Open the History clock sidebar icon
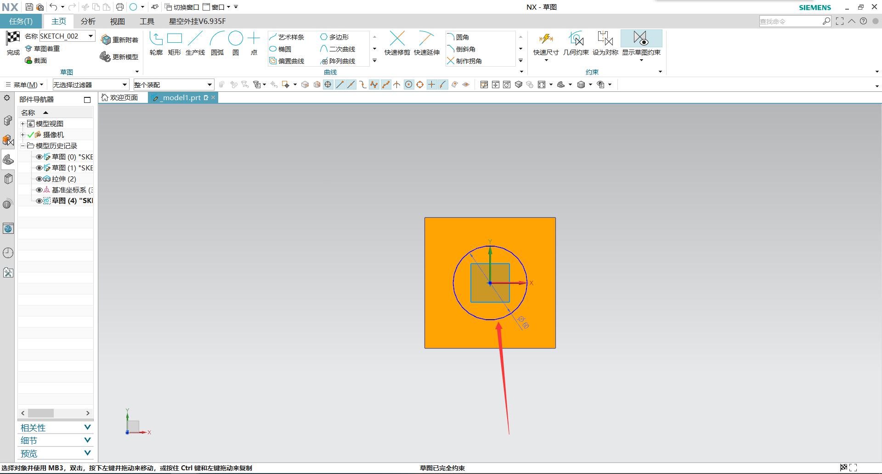Screen dimensions: 882x474 click(x=8, y=253)
